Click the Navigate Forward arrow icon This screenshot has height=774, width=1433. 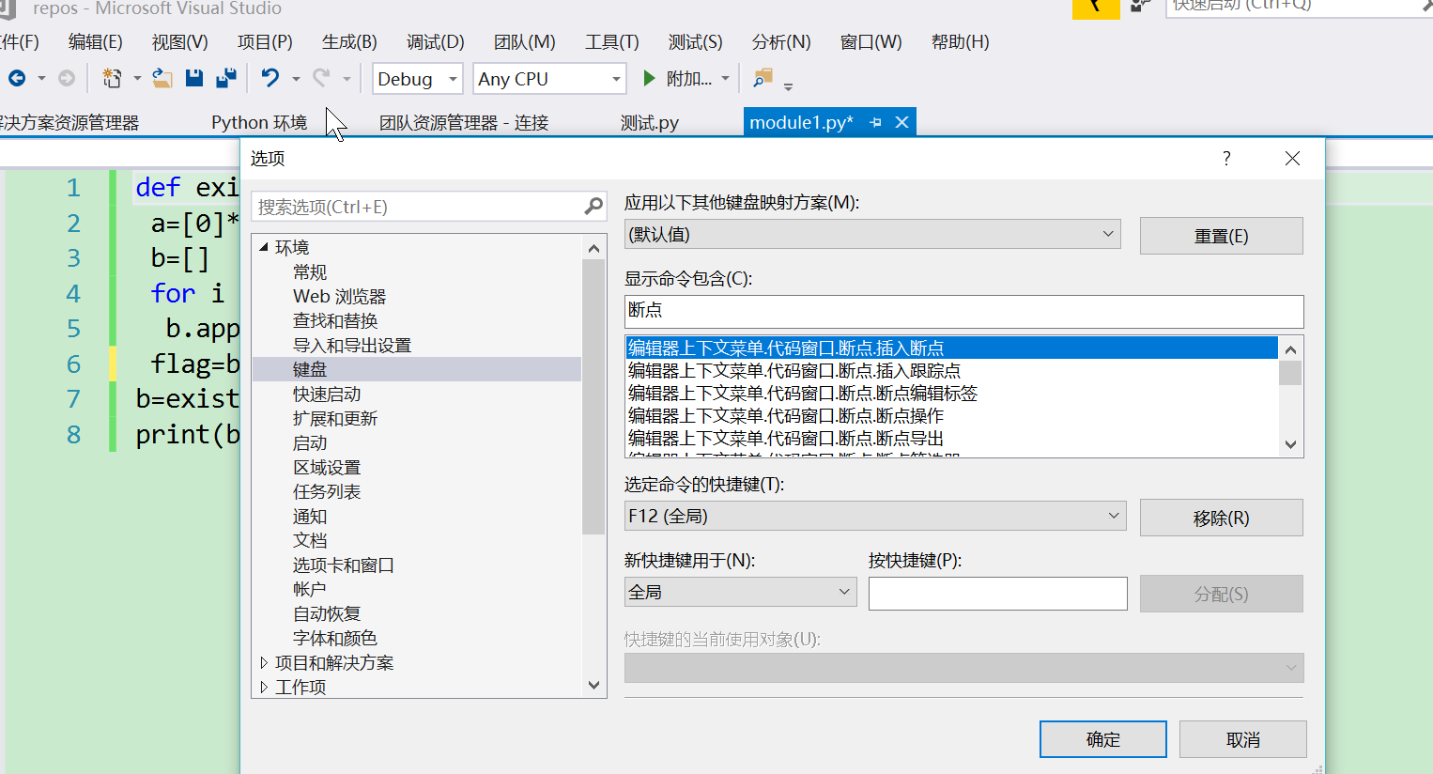click(x=66, y=79)
